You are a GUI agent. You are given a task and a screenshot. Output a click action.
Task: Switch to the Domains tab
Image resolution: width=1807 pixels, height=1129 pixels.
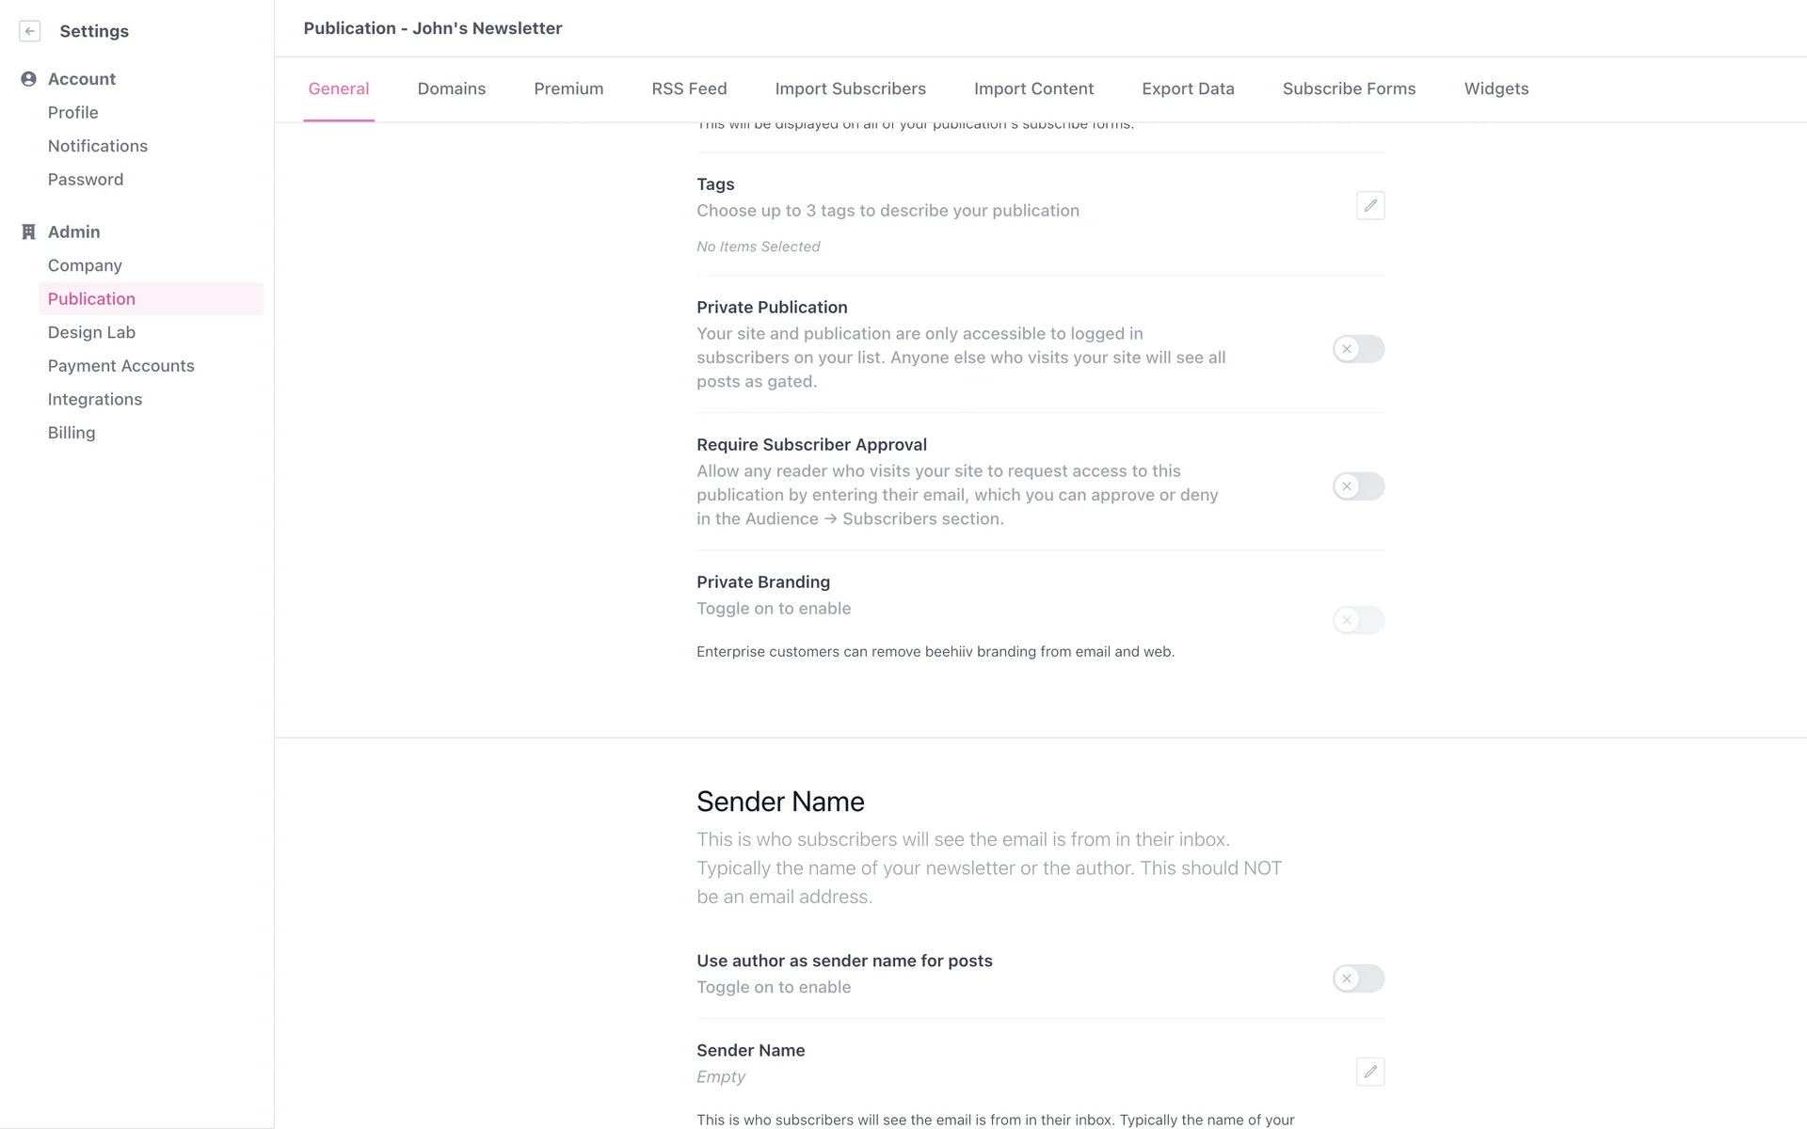[x=452, y=88]
